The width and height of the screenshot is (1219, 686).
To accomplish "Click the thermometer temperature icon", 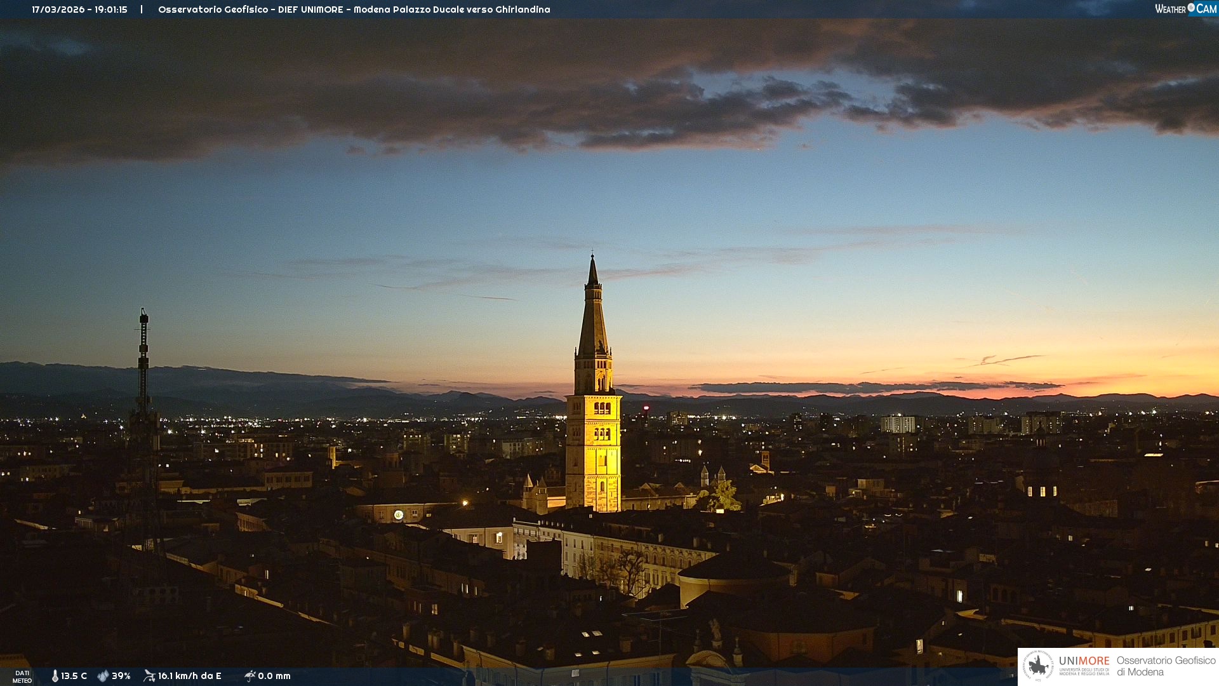I will click(55, 676).
